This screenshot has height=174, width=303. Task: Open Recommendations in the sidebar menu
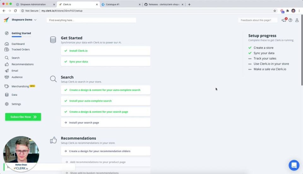coord(22,64)
